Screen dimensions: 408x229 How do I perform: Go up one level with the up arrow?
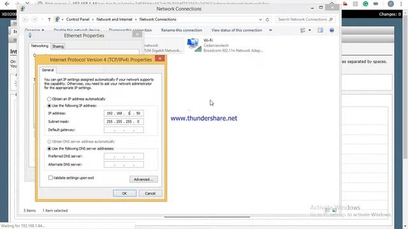pyautogui.click(x=49, y=20)
